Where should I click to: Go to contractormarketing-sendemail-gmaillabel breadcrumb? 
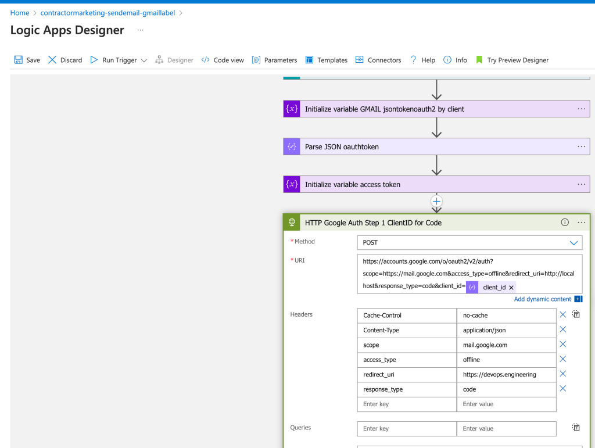107,13
